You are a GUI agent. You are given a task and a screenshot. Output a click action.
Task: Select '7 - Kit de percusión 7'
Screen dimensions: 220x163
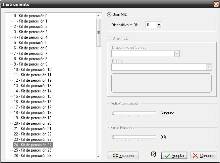(x=31, y=53)
